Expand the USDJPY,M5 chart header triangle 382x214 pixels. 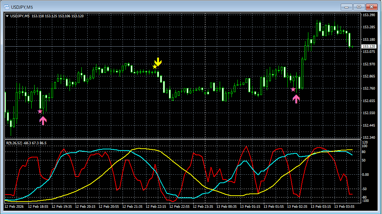click(x=7, y=16)
